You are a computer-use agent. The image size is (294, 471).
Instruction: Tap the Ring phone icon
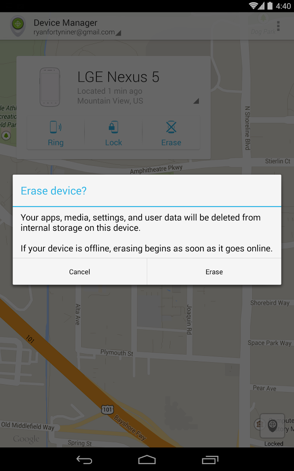point(55,127)
